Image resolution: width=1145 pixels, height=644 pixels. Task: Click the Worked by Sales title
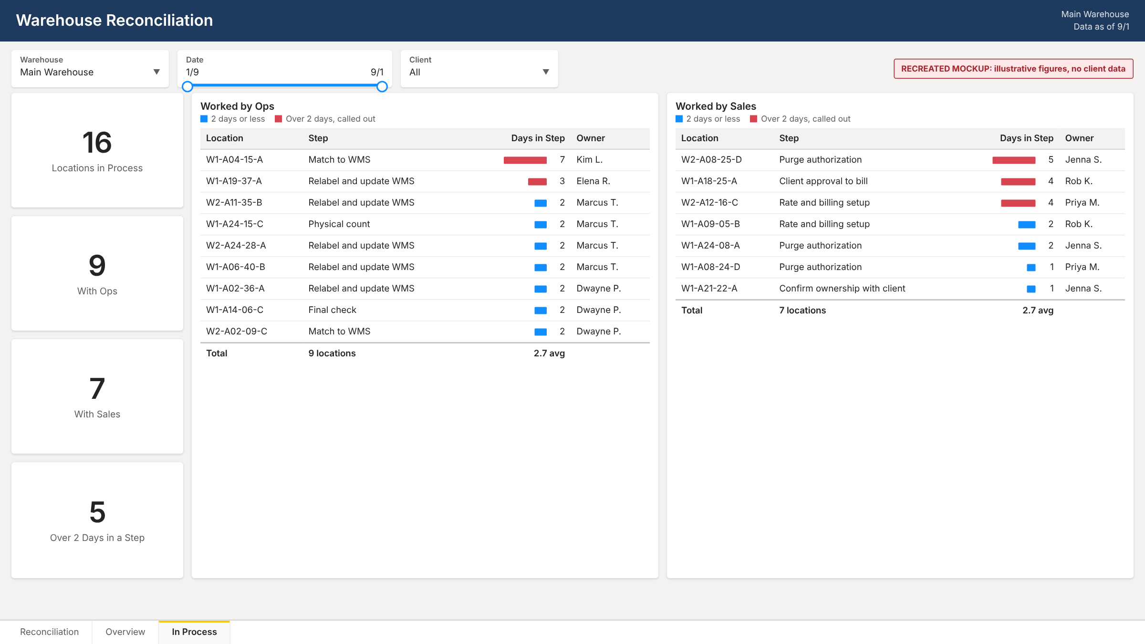(x=716, y=106)
